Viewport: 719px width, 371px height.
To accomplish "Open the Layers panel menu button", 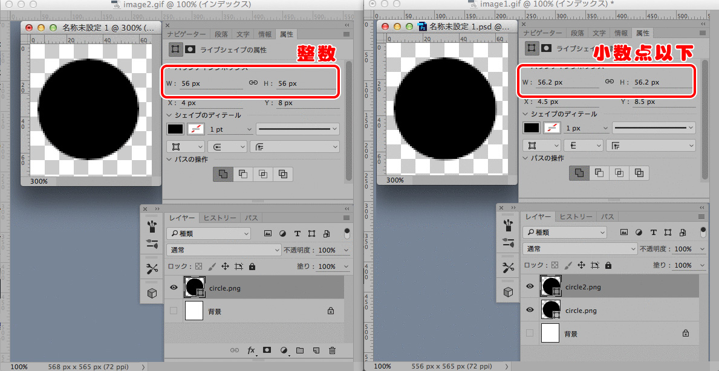I will coord(346,218).
